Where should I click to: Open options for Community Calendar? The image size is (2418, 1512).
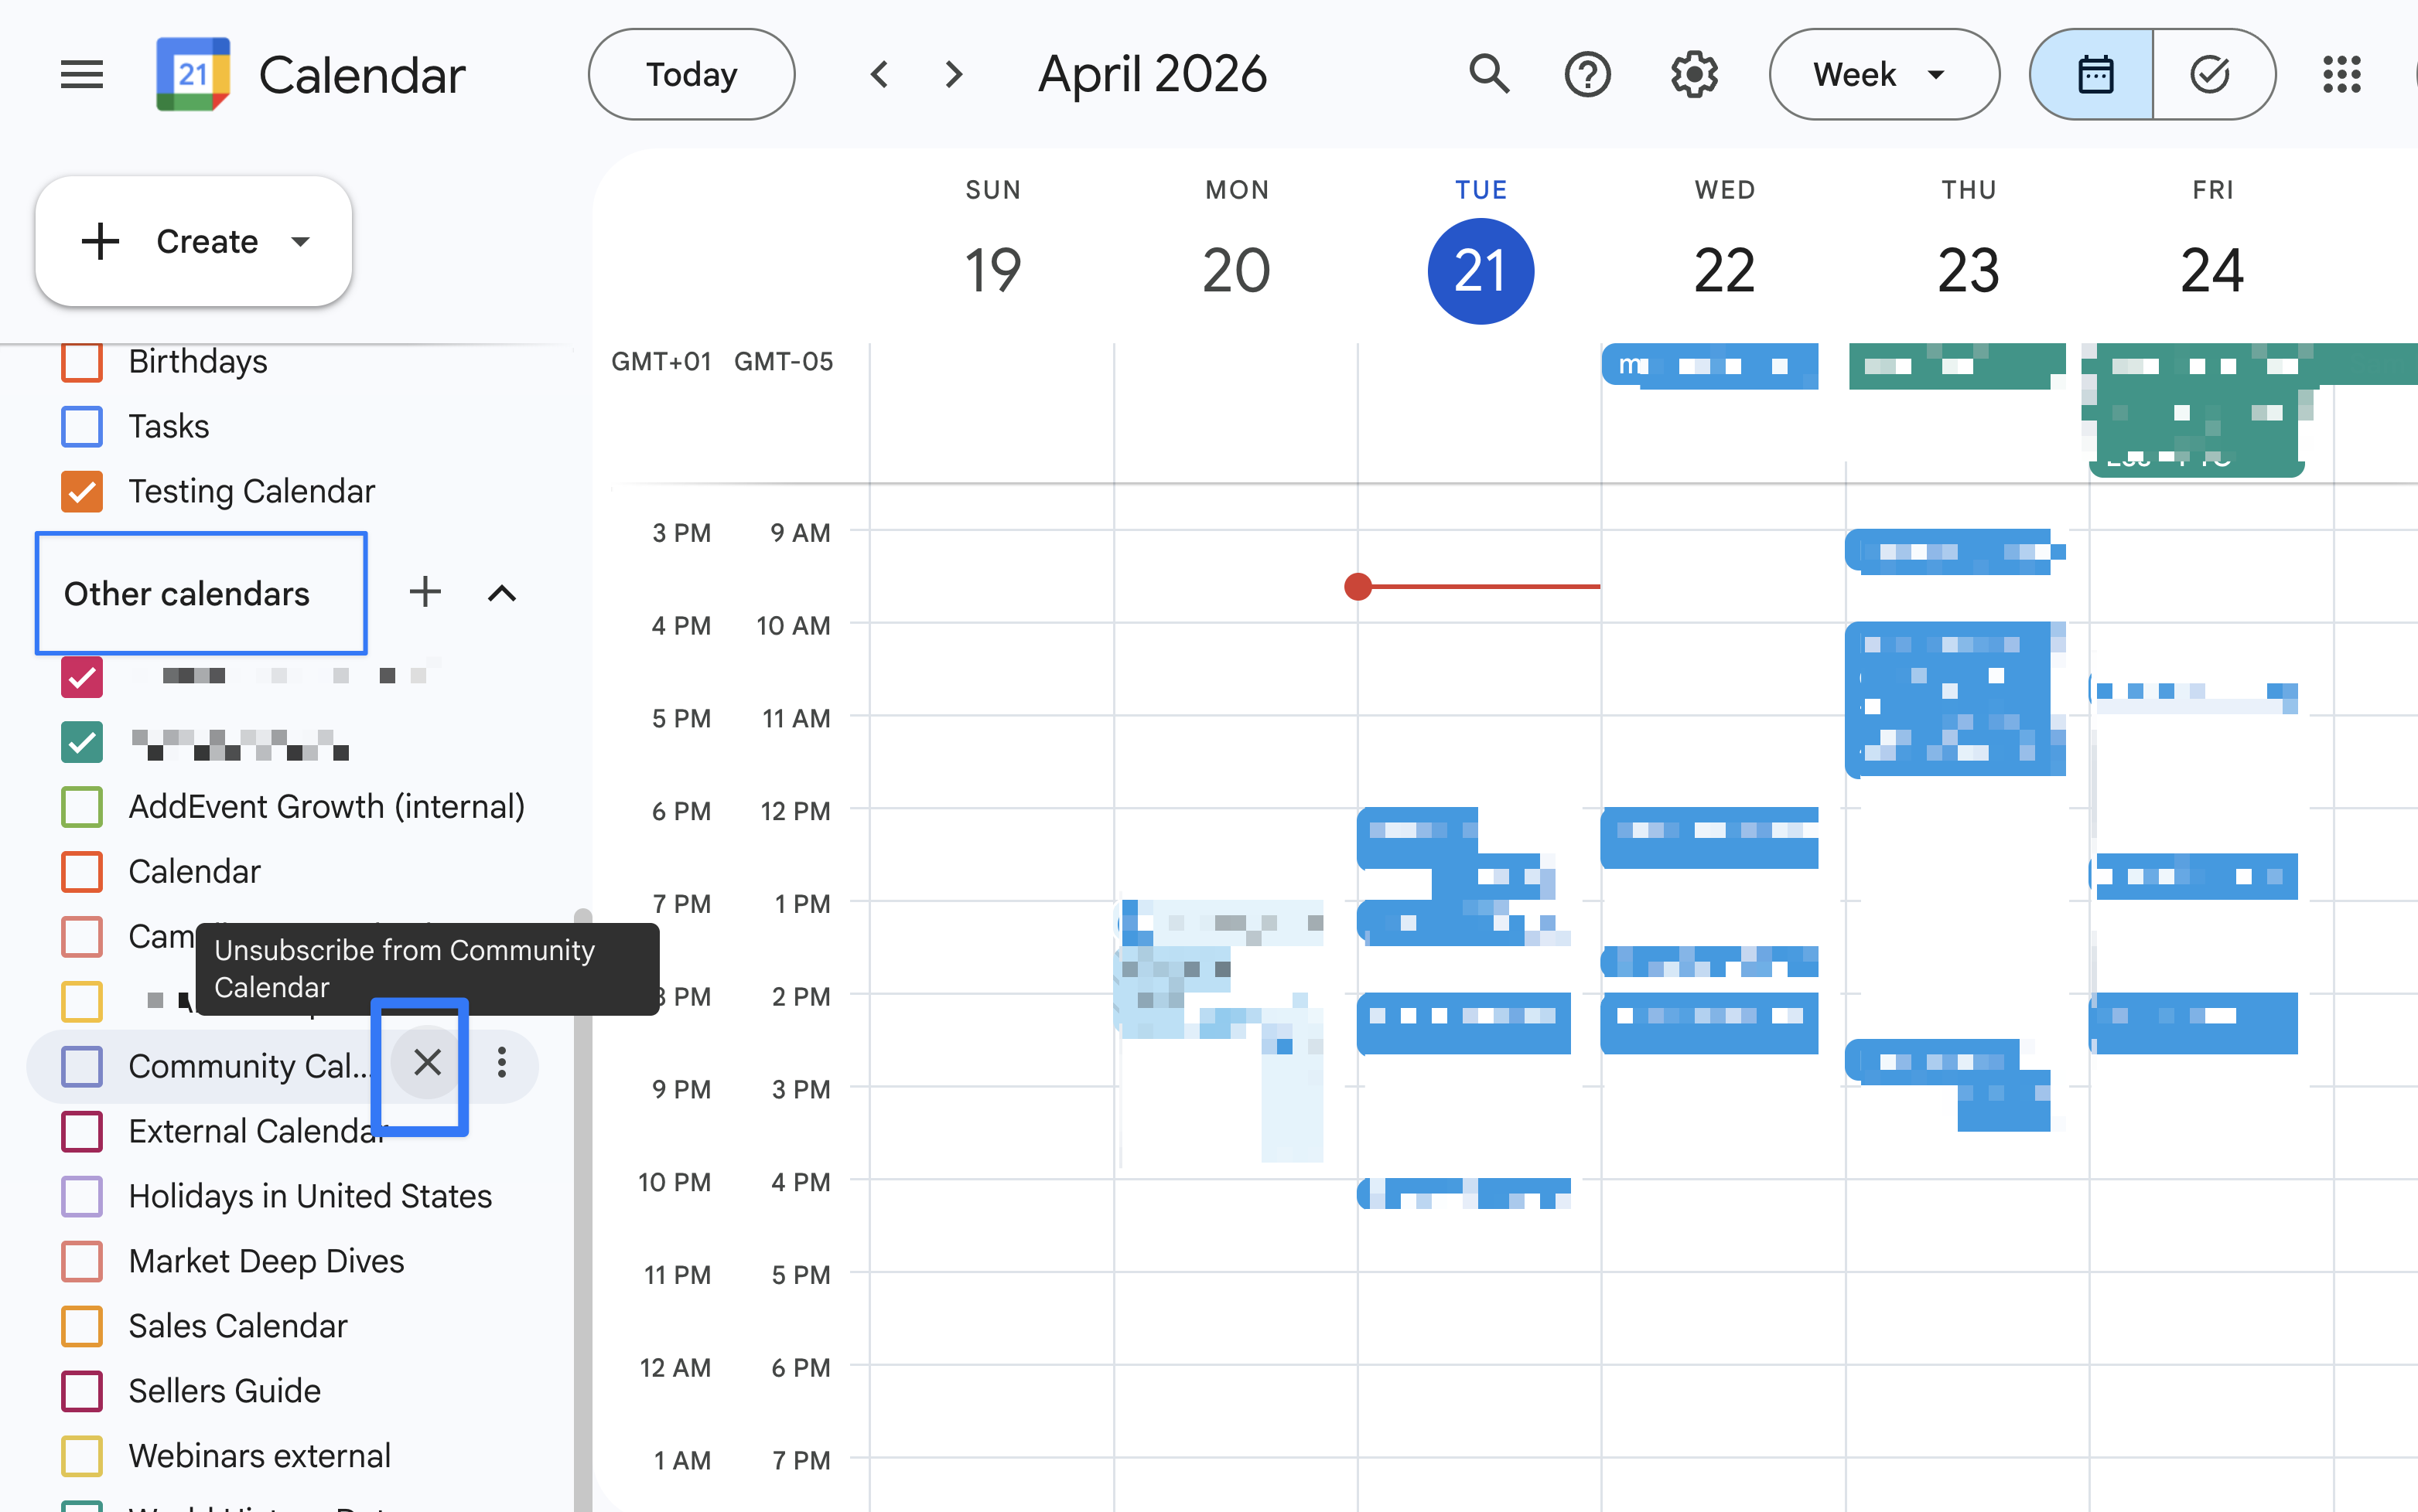[502, 1063]
